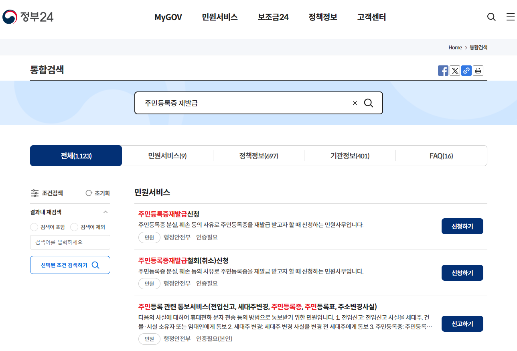Click the 민원 tag under 주민등록증재발급철회(취소)신청
This screenshot has height=351, width=517.
pyautogui.click(x=149, y=284)
